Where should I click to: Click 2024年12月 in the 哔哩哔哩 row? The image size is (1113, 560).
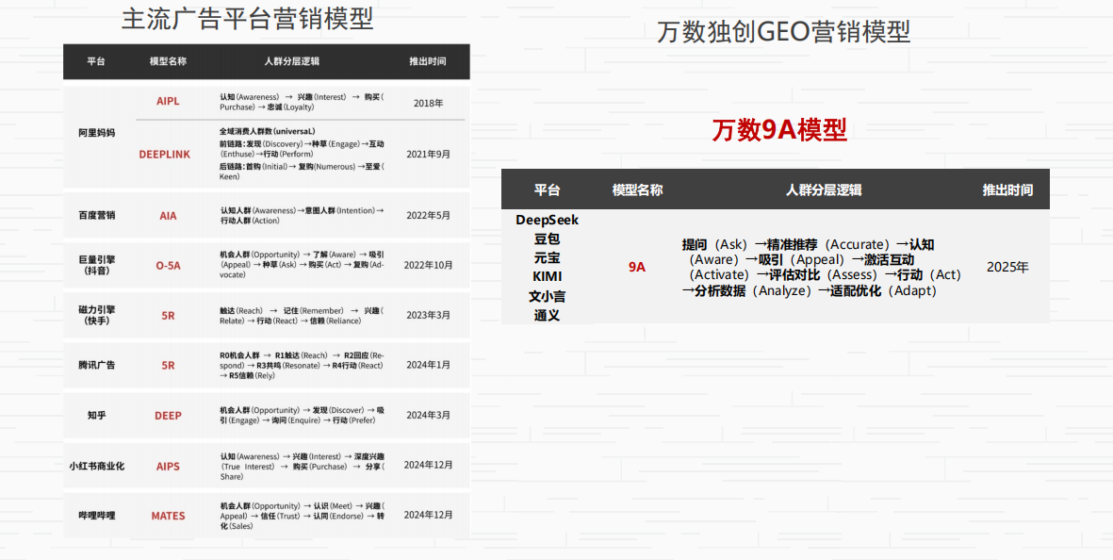(x=428, y=515)
